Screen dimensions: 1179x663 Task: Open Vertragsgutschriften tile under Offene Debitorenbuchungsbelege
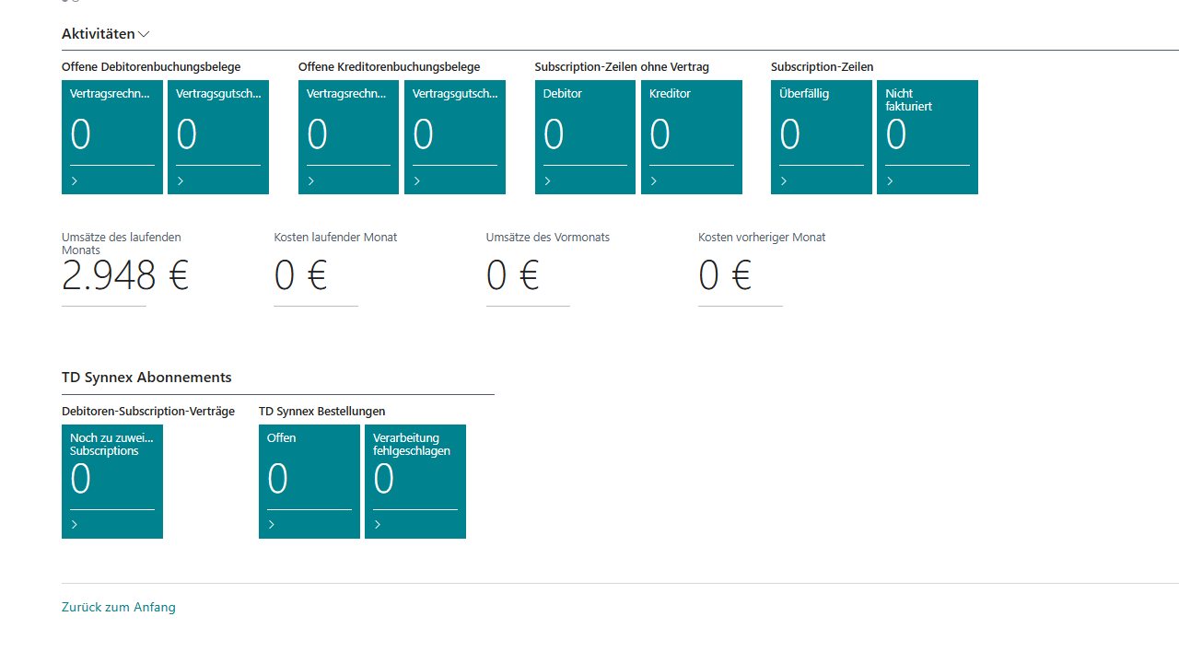click(x=218, y=136)
